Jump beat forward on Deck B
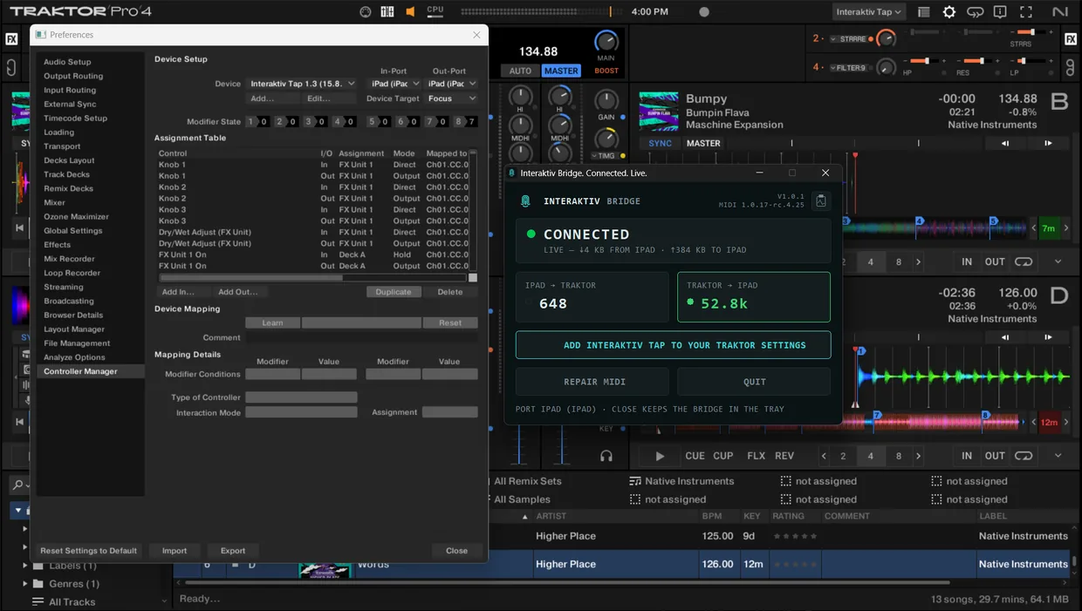The image size is (1082, 611). [1049, 143]
